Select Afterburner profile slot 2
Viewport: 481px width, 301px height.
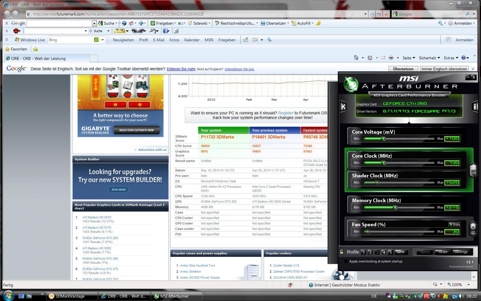(370, 252)
